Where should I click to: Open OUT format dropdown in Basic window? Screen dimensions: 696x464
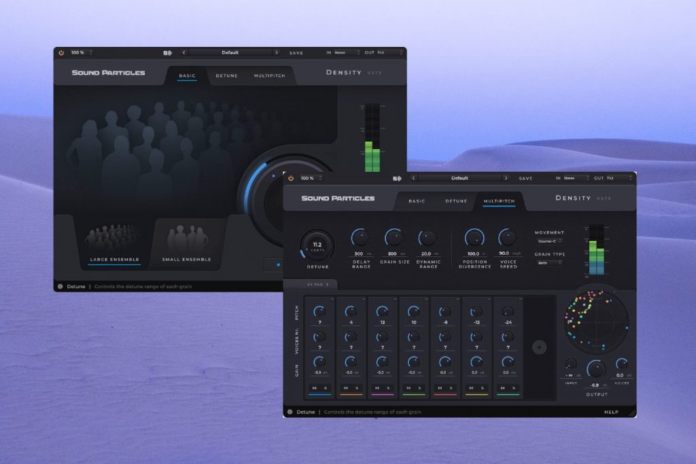(x=389, y=53)
